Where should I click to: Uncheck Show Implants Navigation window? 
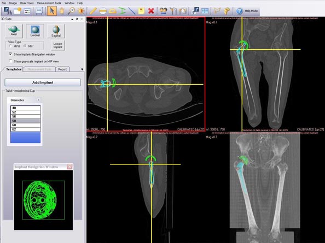[x=10, y=54]
